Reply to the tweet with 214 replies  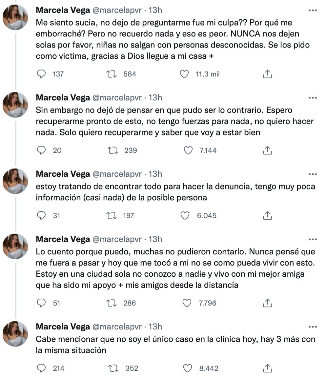[x=41, y=368]
